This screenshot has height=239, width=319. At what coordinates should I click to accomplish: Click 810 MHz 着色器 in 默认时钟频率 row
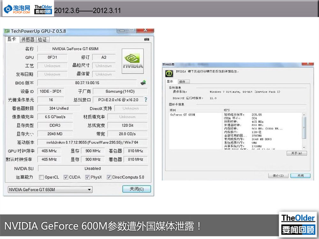[136, 159]
